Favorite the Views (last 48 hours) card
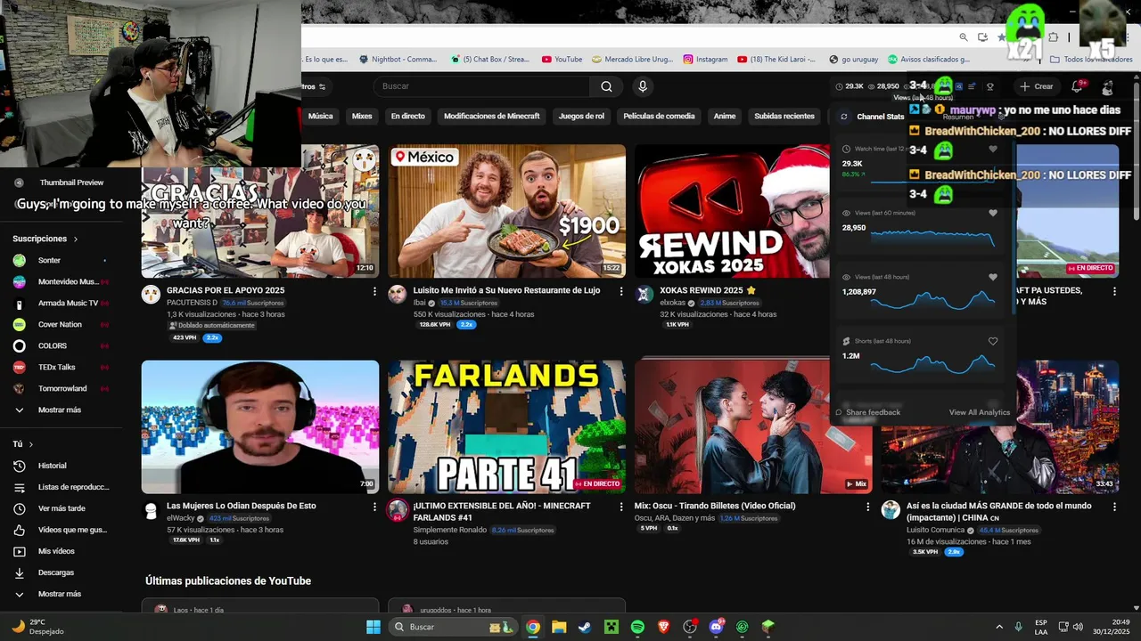This screenshot has height=641, width=1141. click(993, 278)
